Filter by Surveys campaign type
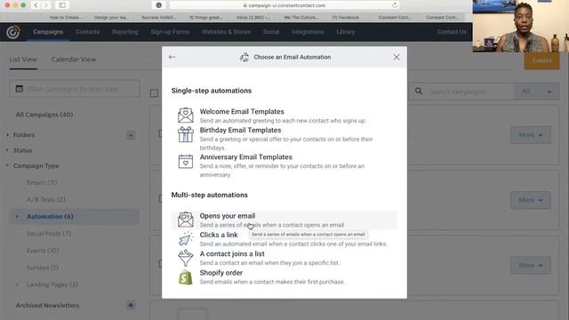 point(43,268)
